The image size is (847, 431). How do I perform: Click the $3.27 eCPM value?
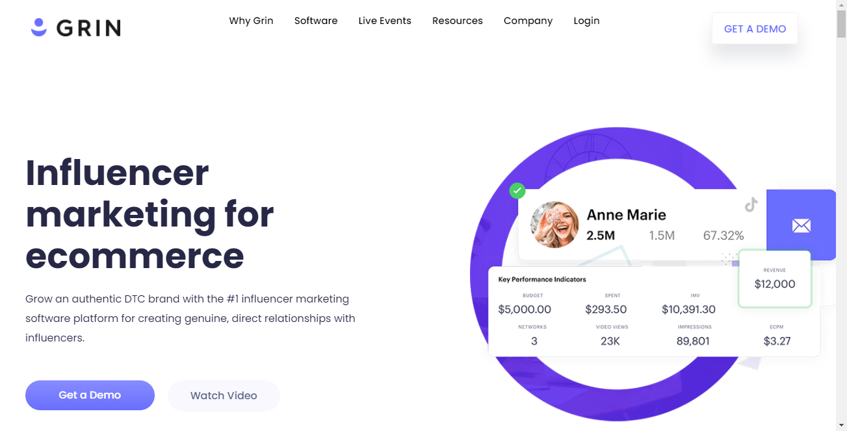(x=777, y=341)
